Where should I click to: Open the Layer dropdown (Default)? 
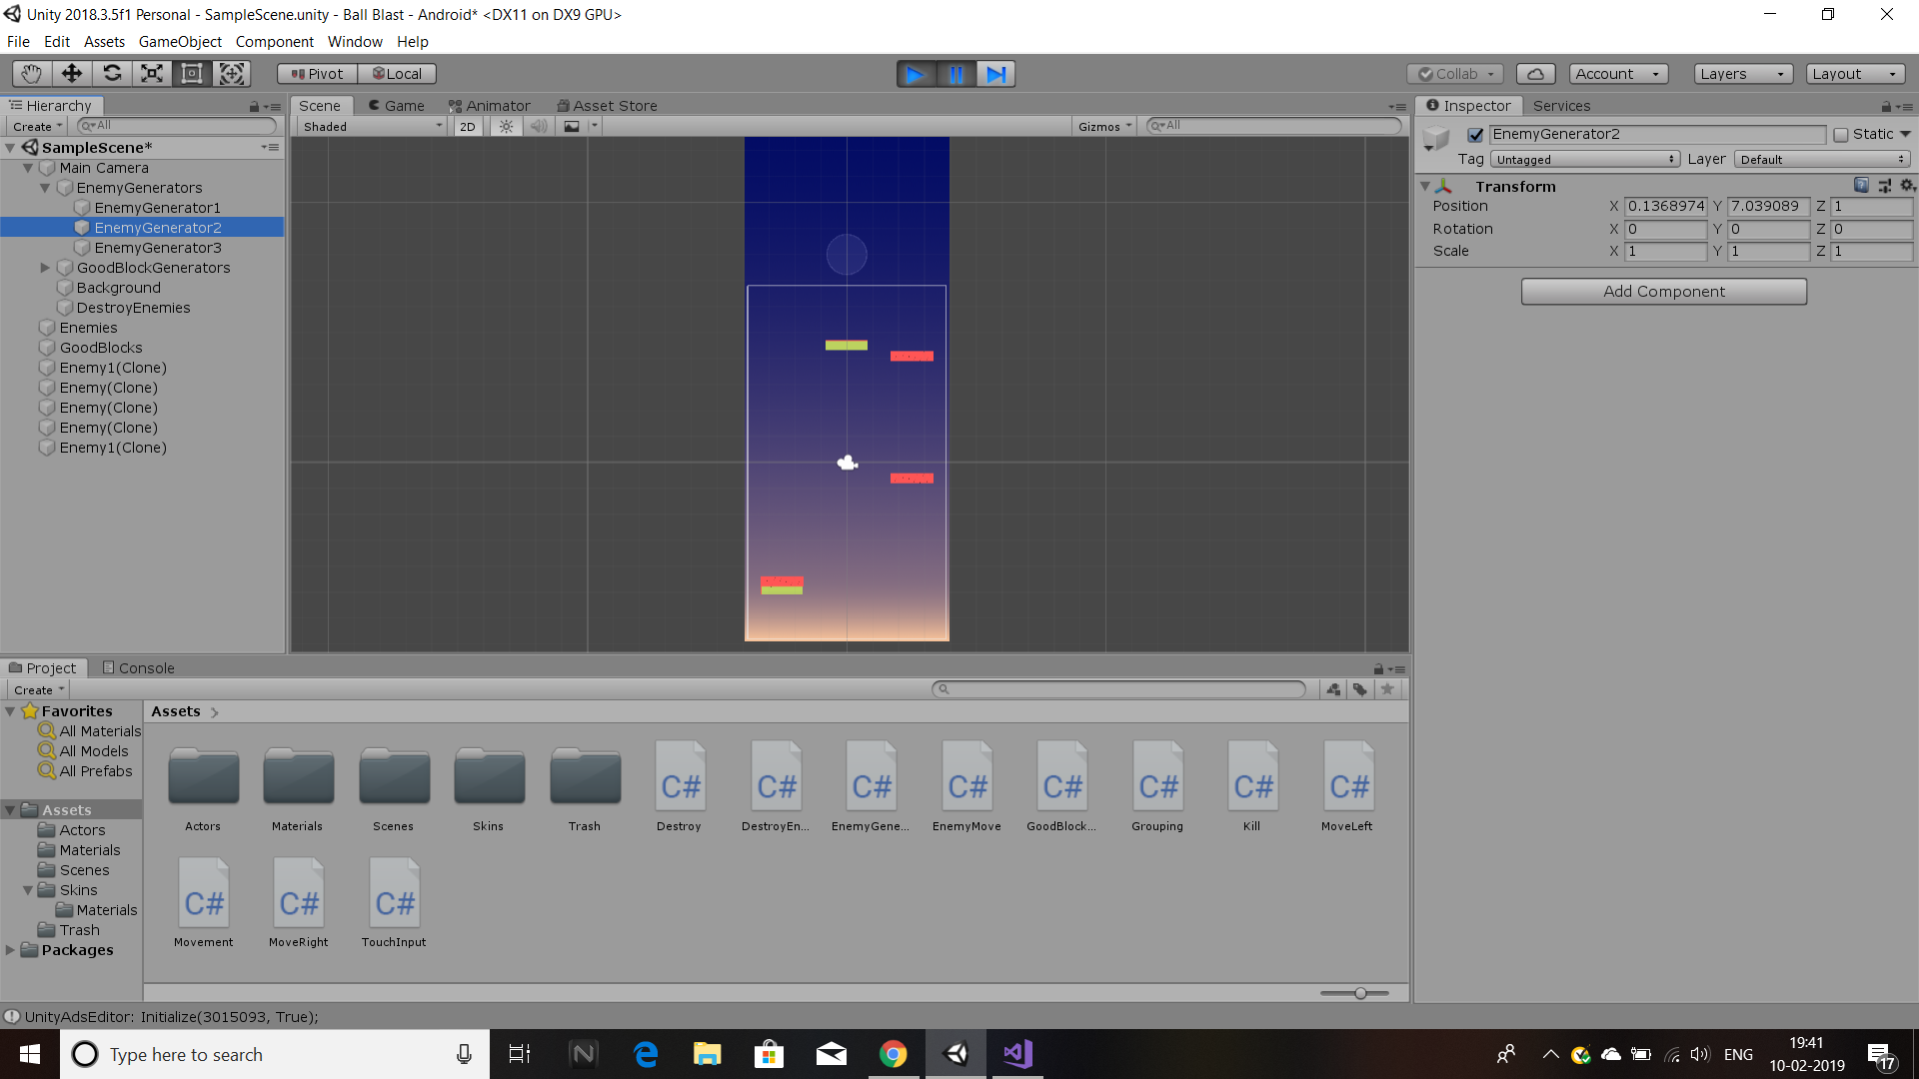[x=1822, y=160]
